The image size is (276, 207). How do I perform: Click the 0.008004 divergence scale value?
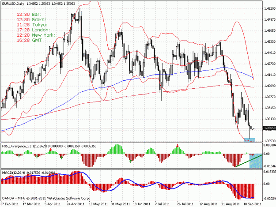tap(270, 145)
